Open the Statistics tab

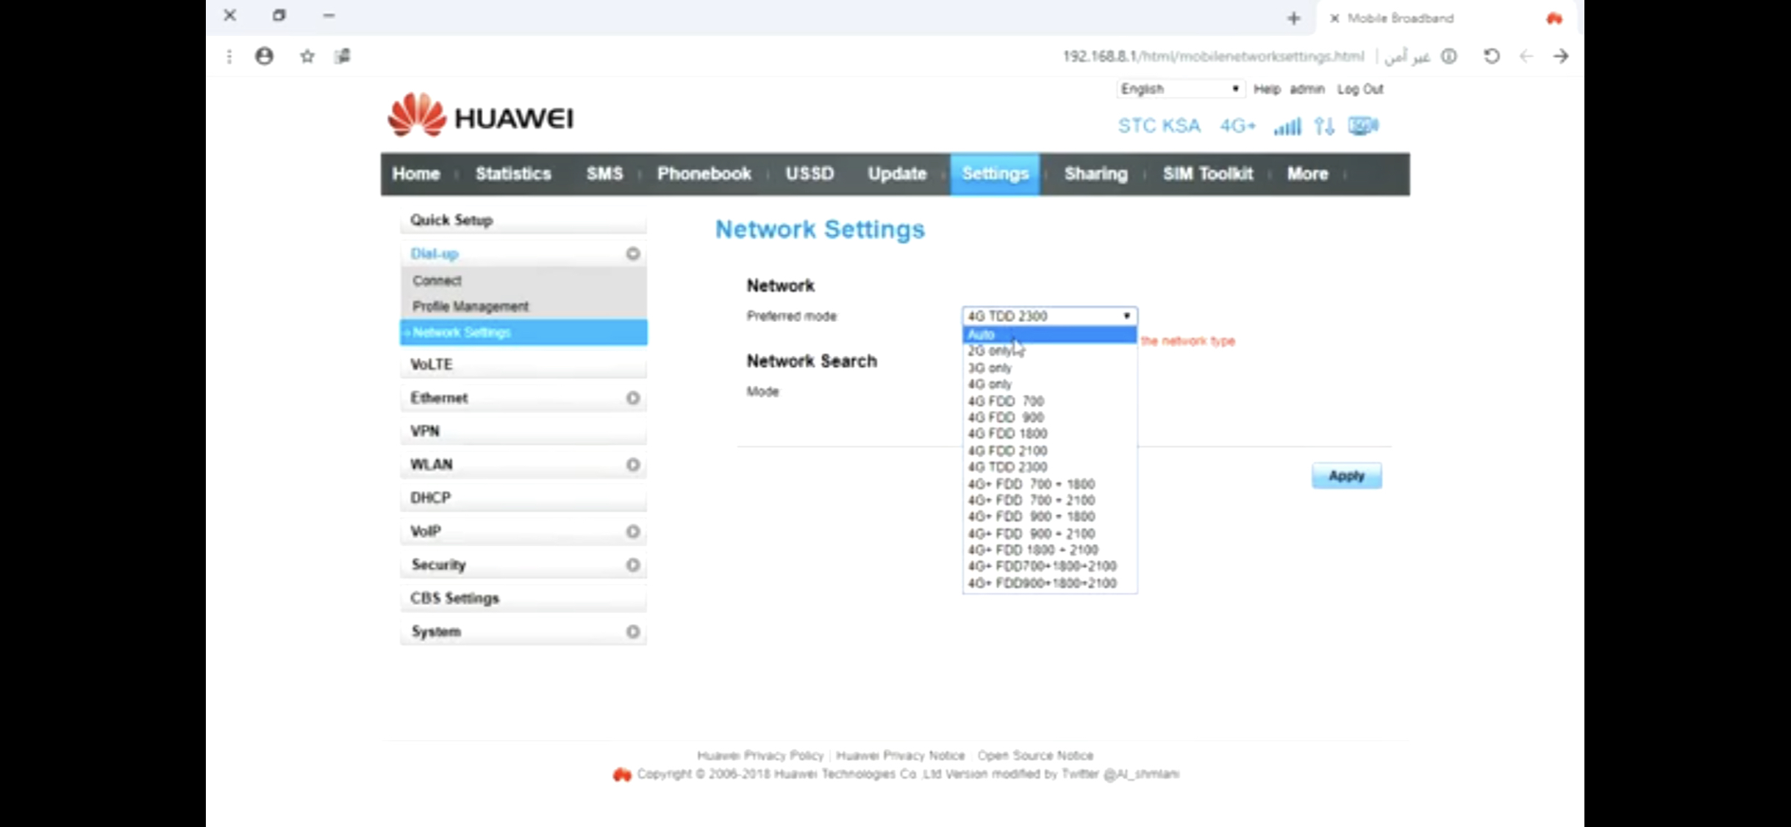click(513, 174)
